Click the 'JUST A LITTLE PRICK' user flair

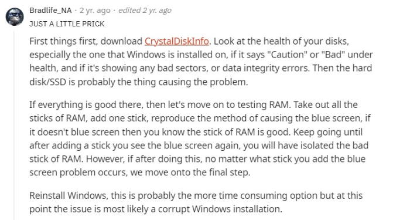[x=67, y=24]
